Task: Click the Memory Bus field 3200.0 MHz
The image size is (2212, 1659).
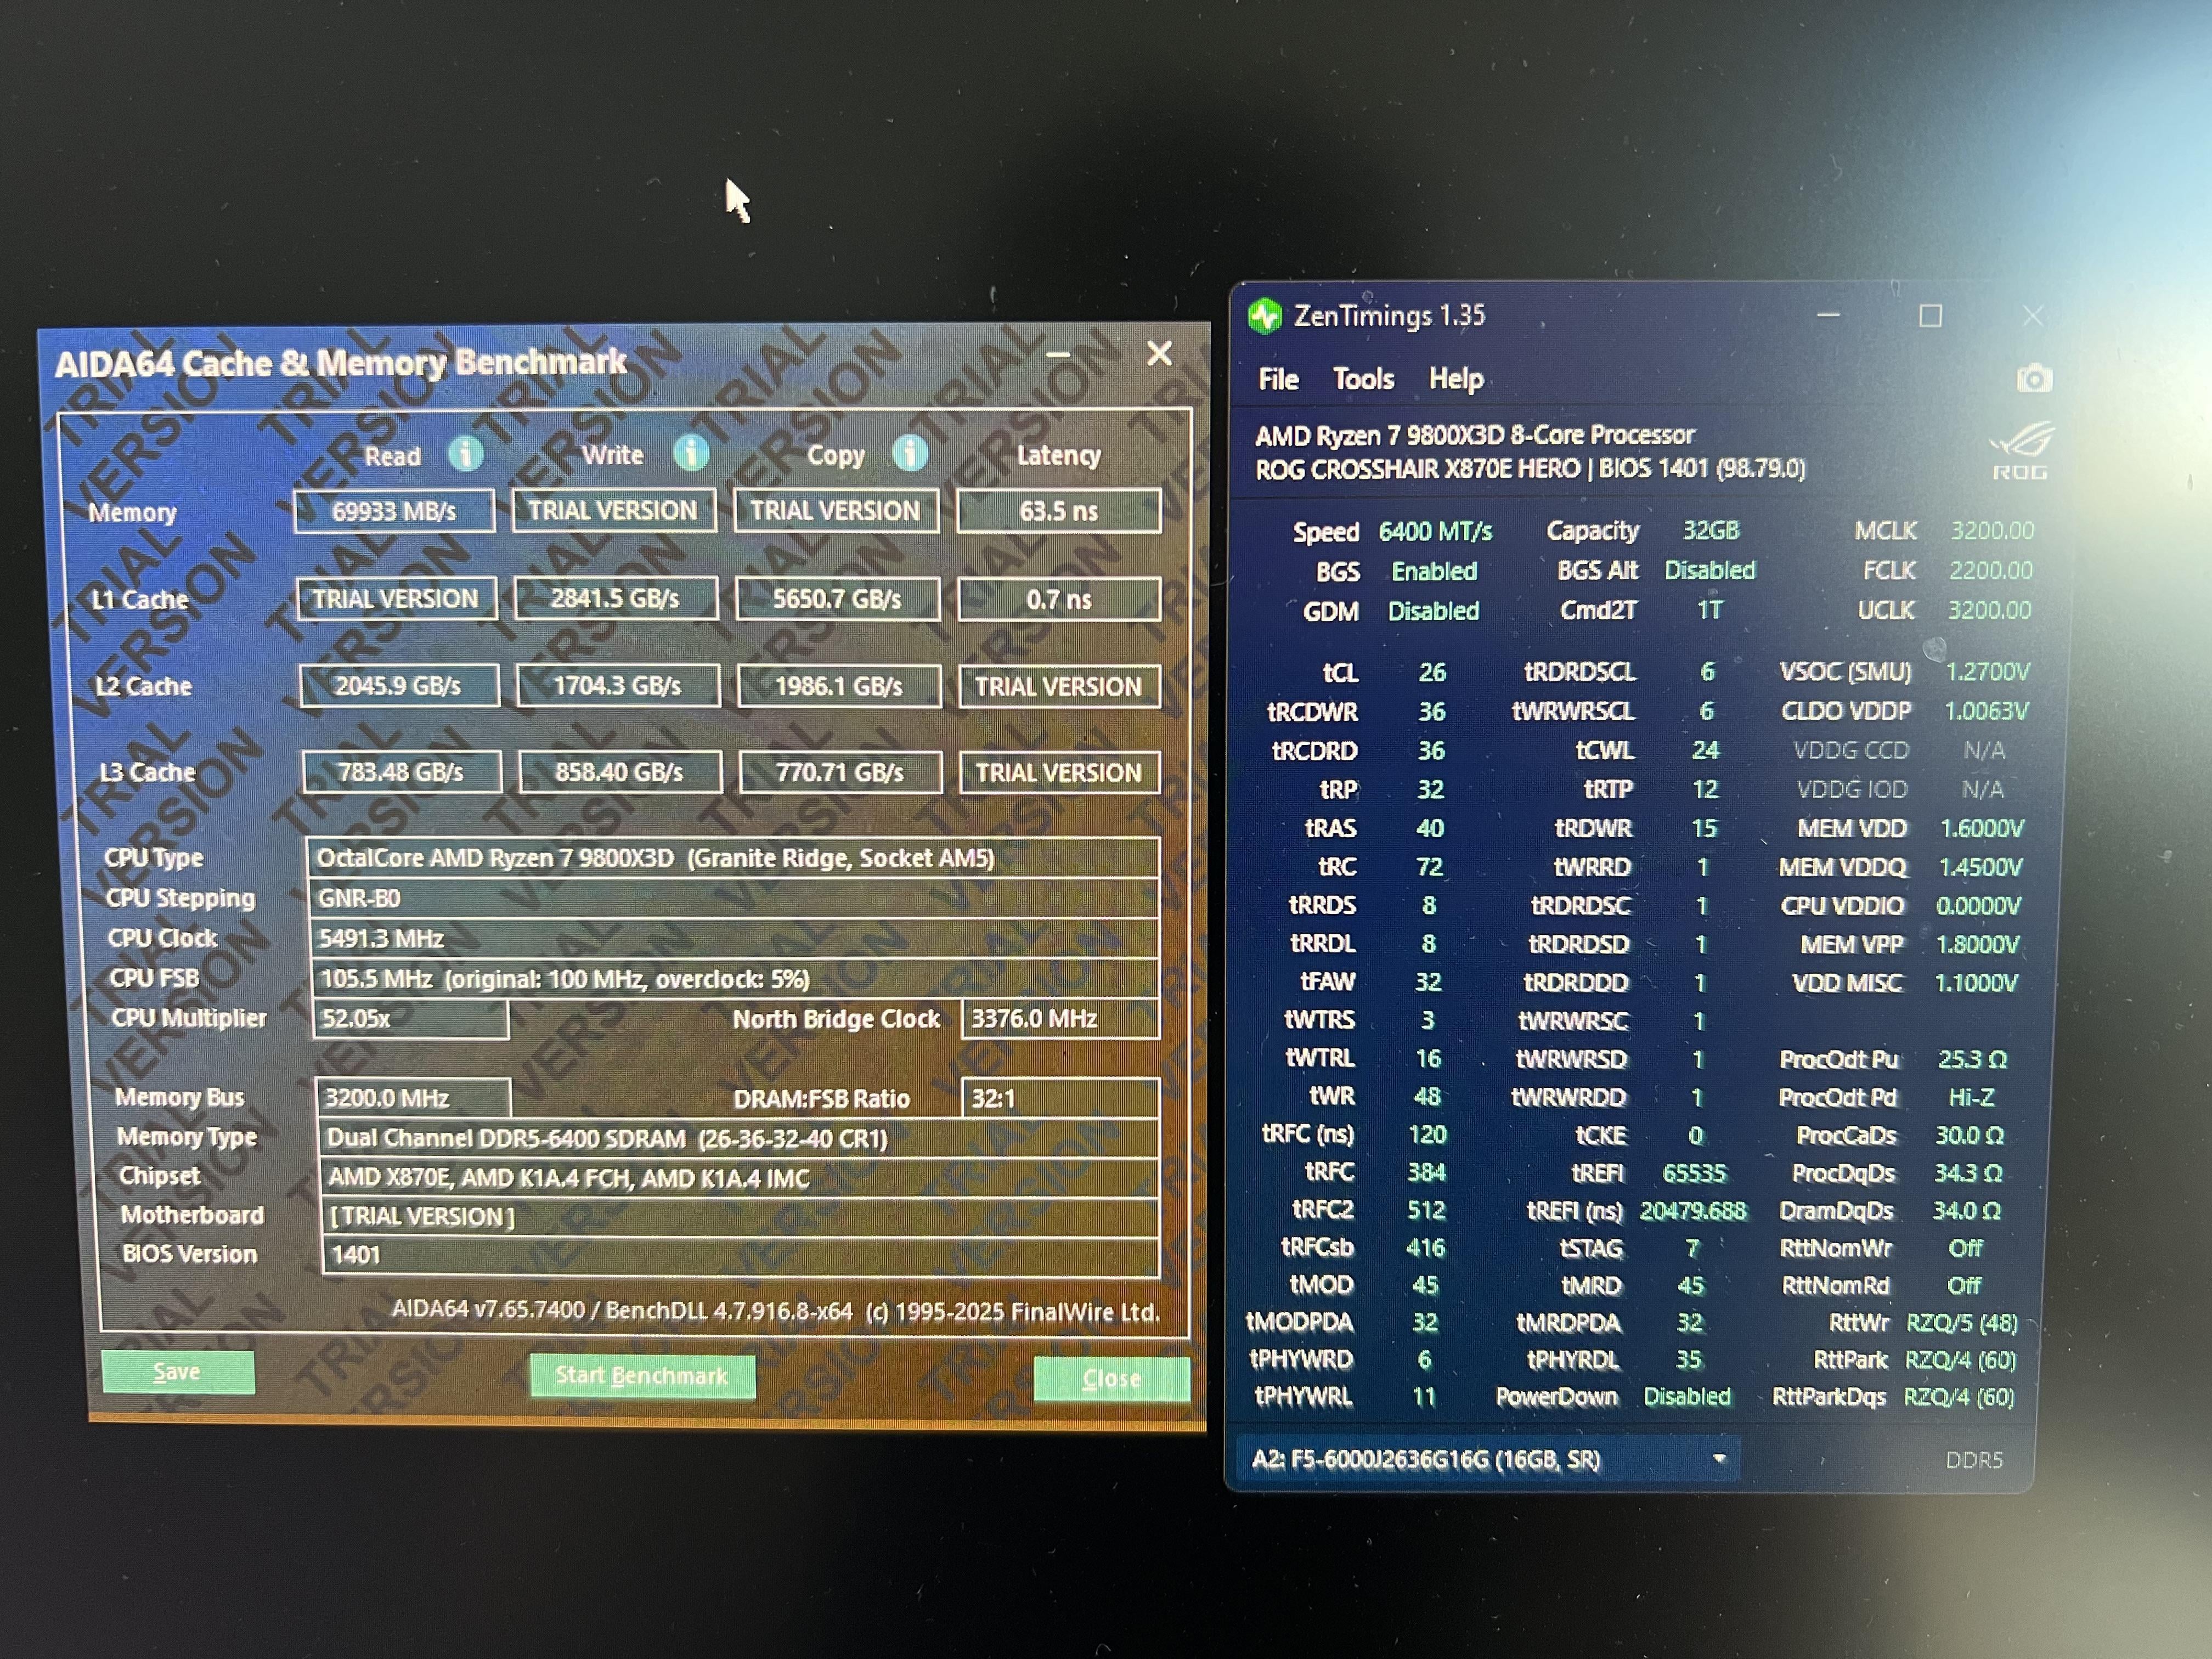Action: point(413,1098)
